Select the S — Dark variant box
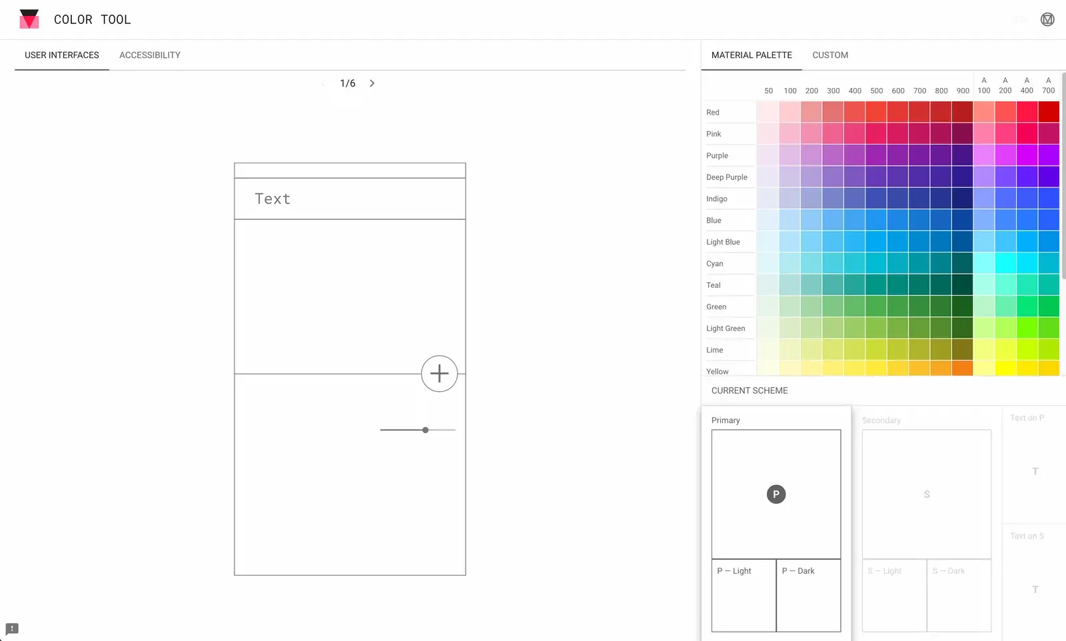Image resolution: width=1066 pixels, height=641 pixels. click(959, 595)
